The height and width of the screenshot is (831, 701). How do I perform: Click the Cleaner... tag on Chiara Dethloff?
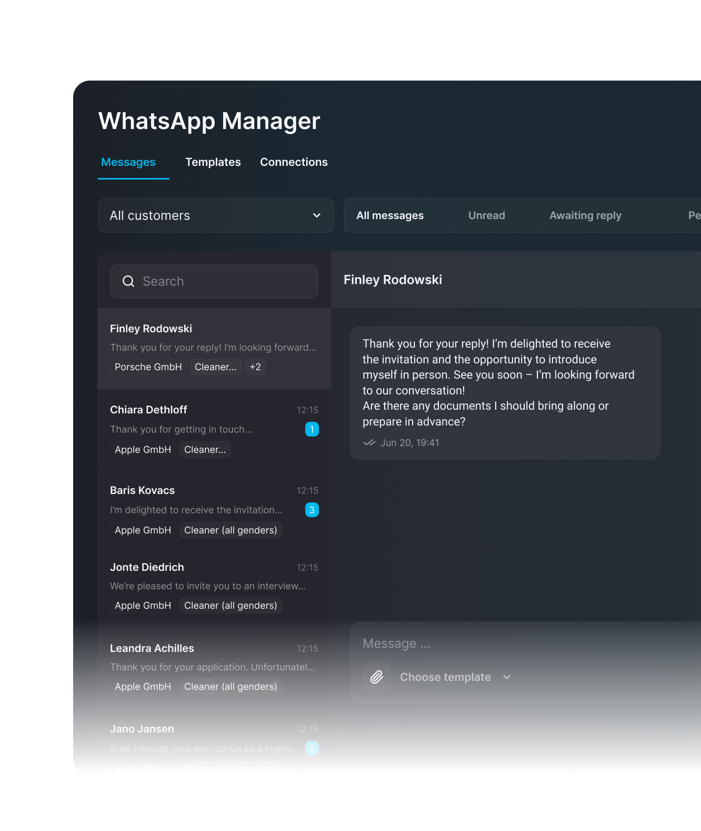(205, 450)
